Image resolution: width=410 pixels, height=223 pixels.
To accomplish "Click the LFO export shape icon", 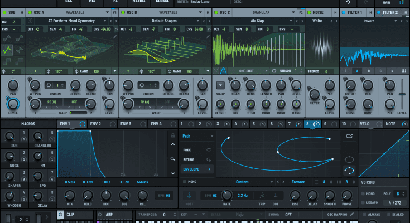I will click(x=349, y=135).
